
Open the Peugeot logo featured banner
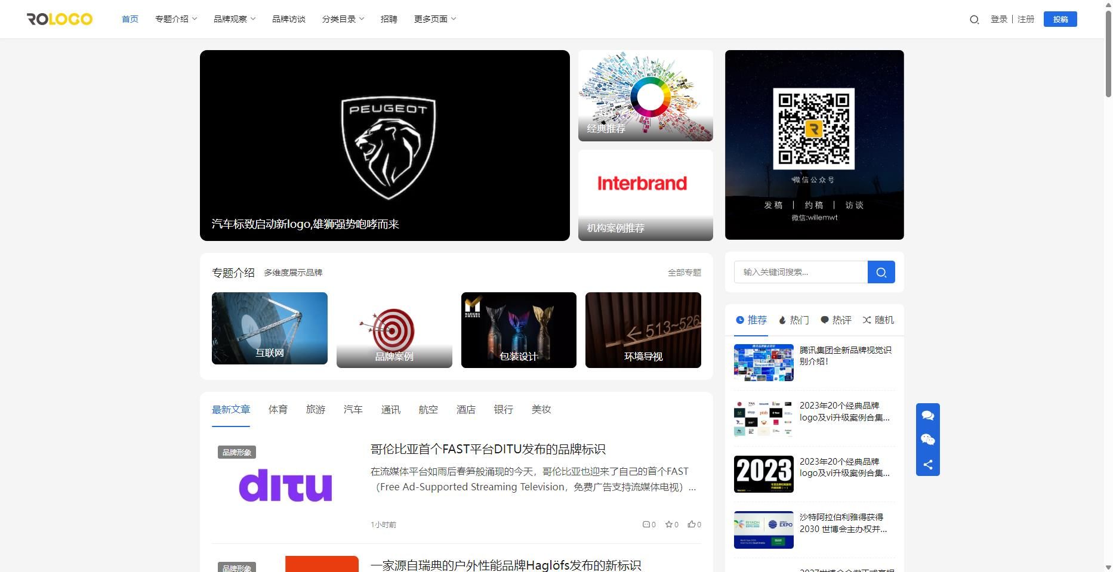coord(385,146)
